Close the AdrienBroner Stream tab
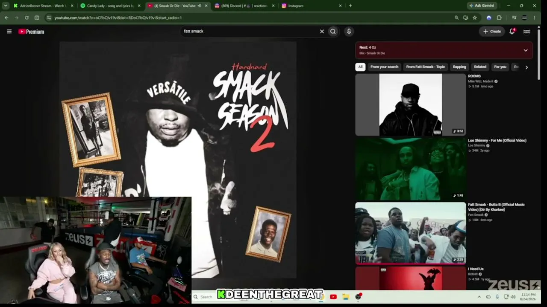The height and width of the screenshot is (307, 547). pos(72,6)
